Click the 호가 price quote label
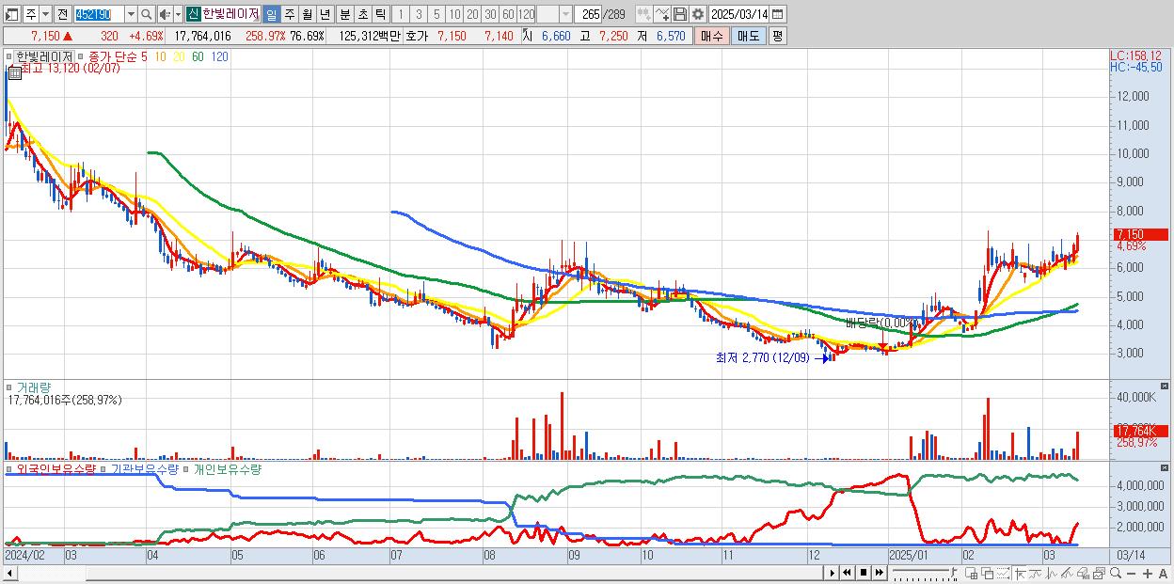Image resolution: width=1174 pixels, height=584 pixels. pos(417,36)
